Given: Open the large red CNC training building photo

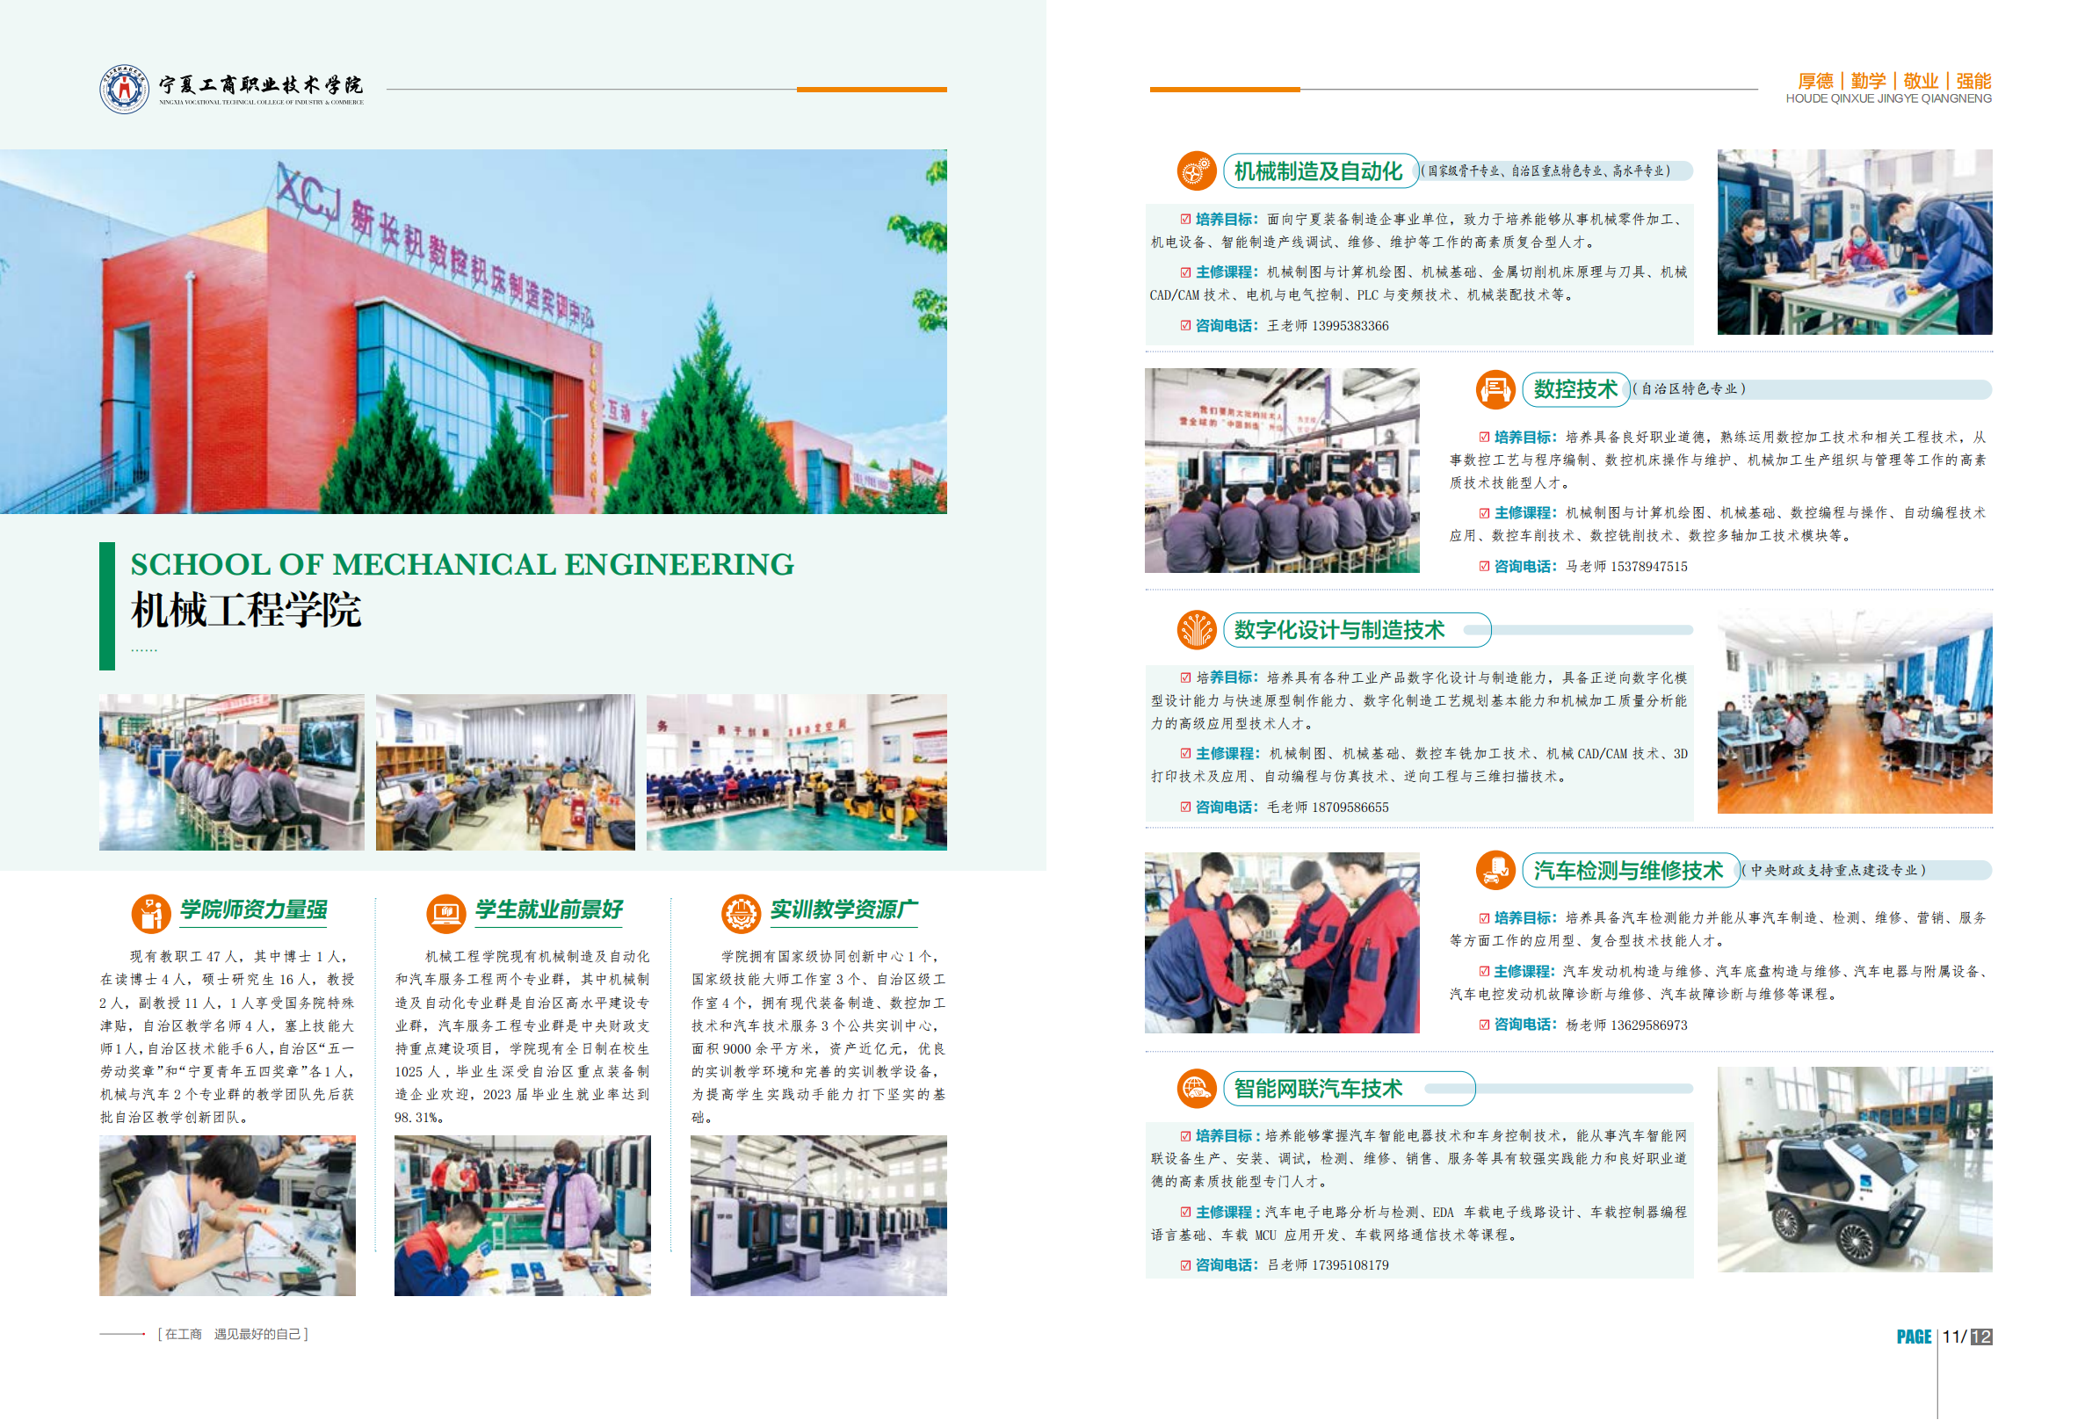Looking at the screenshot, I should 474,331.
